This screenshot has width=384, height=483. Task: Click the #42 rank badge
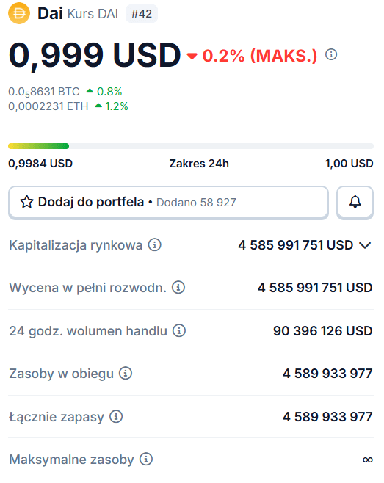point(142,14)
